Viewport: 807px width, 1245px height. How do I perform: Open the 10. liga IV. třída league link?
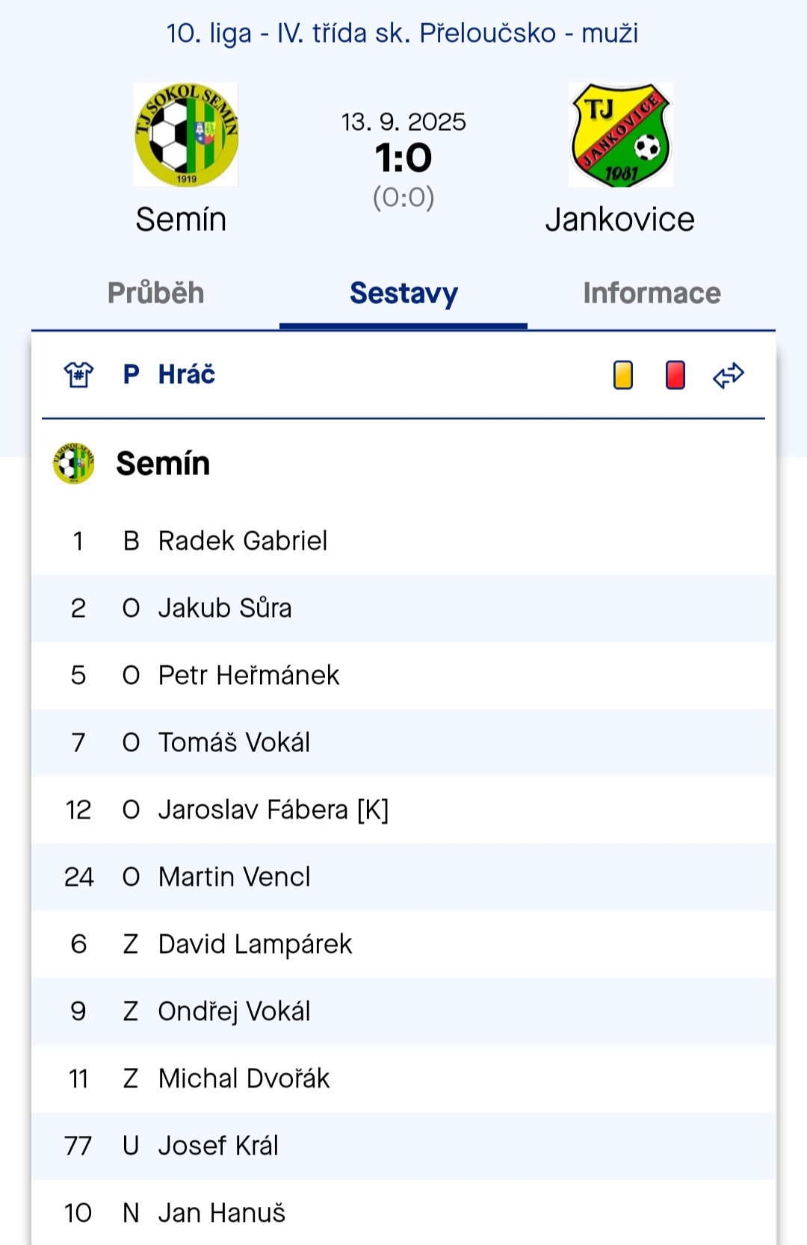coord(403,33)
